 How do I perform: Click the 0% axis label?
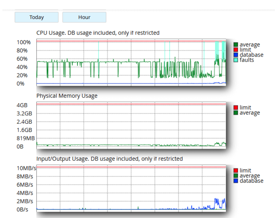tap(20, 84)
